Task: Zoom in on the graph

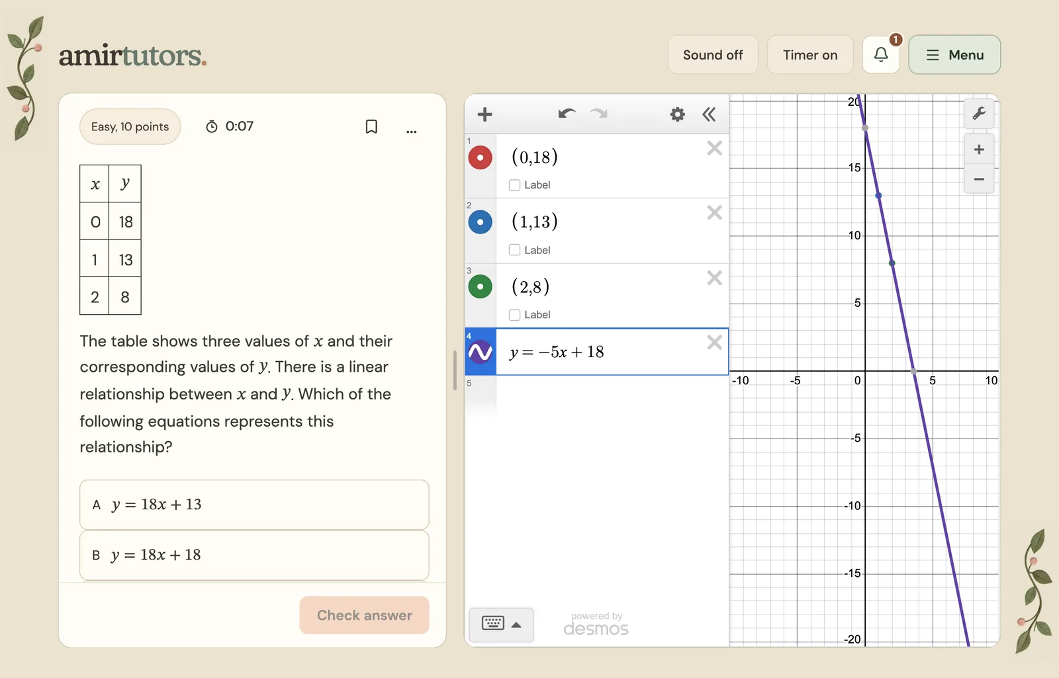Action: coord(979,149)
